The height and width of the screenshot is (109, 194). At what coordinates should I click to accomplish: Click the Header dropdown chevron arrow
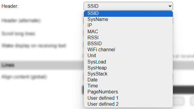(170, 6)
